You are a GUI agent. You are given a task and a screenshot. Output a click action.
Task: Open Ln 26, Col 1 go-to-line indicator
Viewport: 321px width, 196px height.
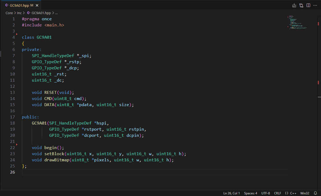click(232, 193)
